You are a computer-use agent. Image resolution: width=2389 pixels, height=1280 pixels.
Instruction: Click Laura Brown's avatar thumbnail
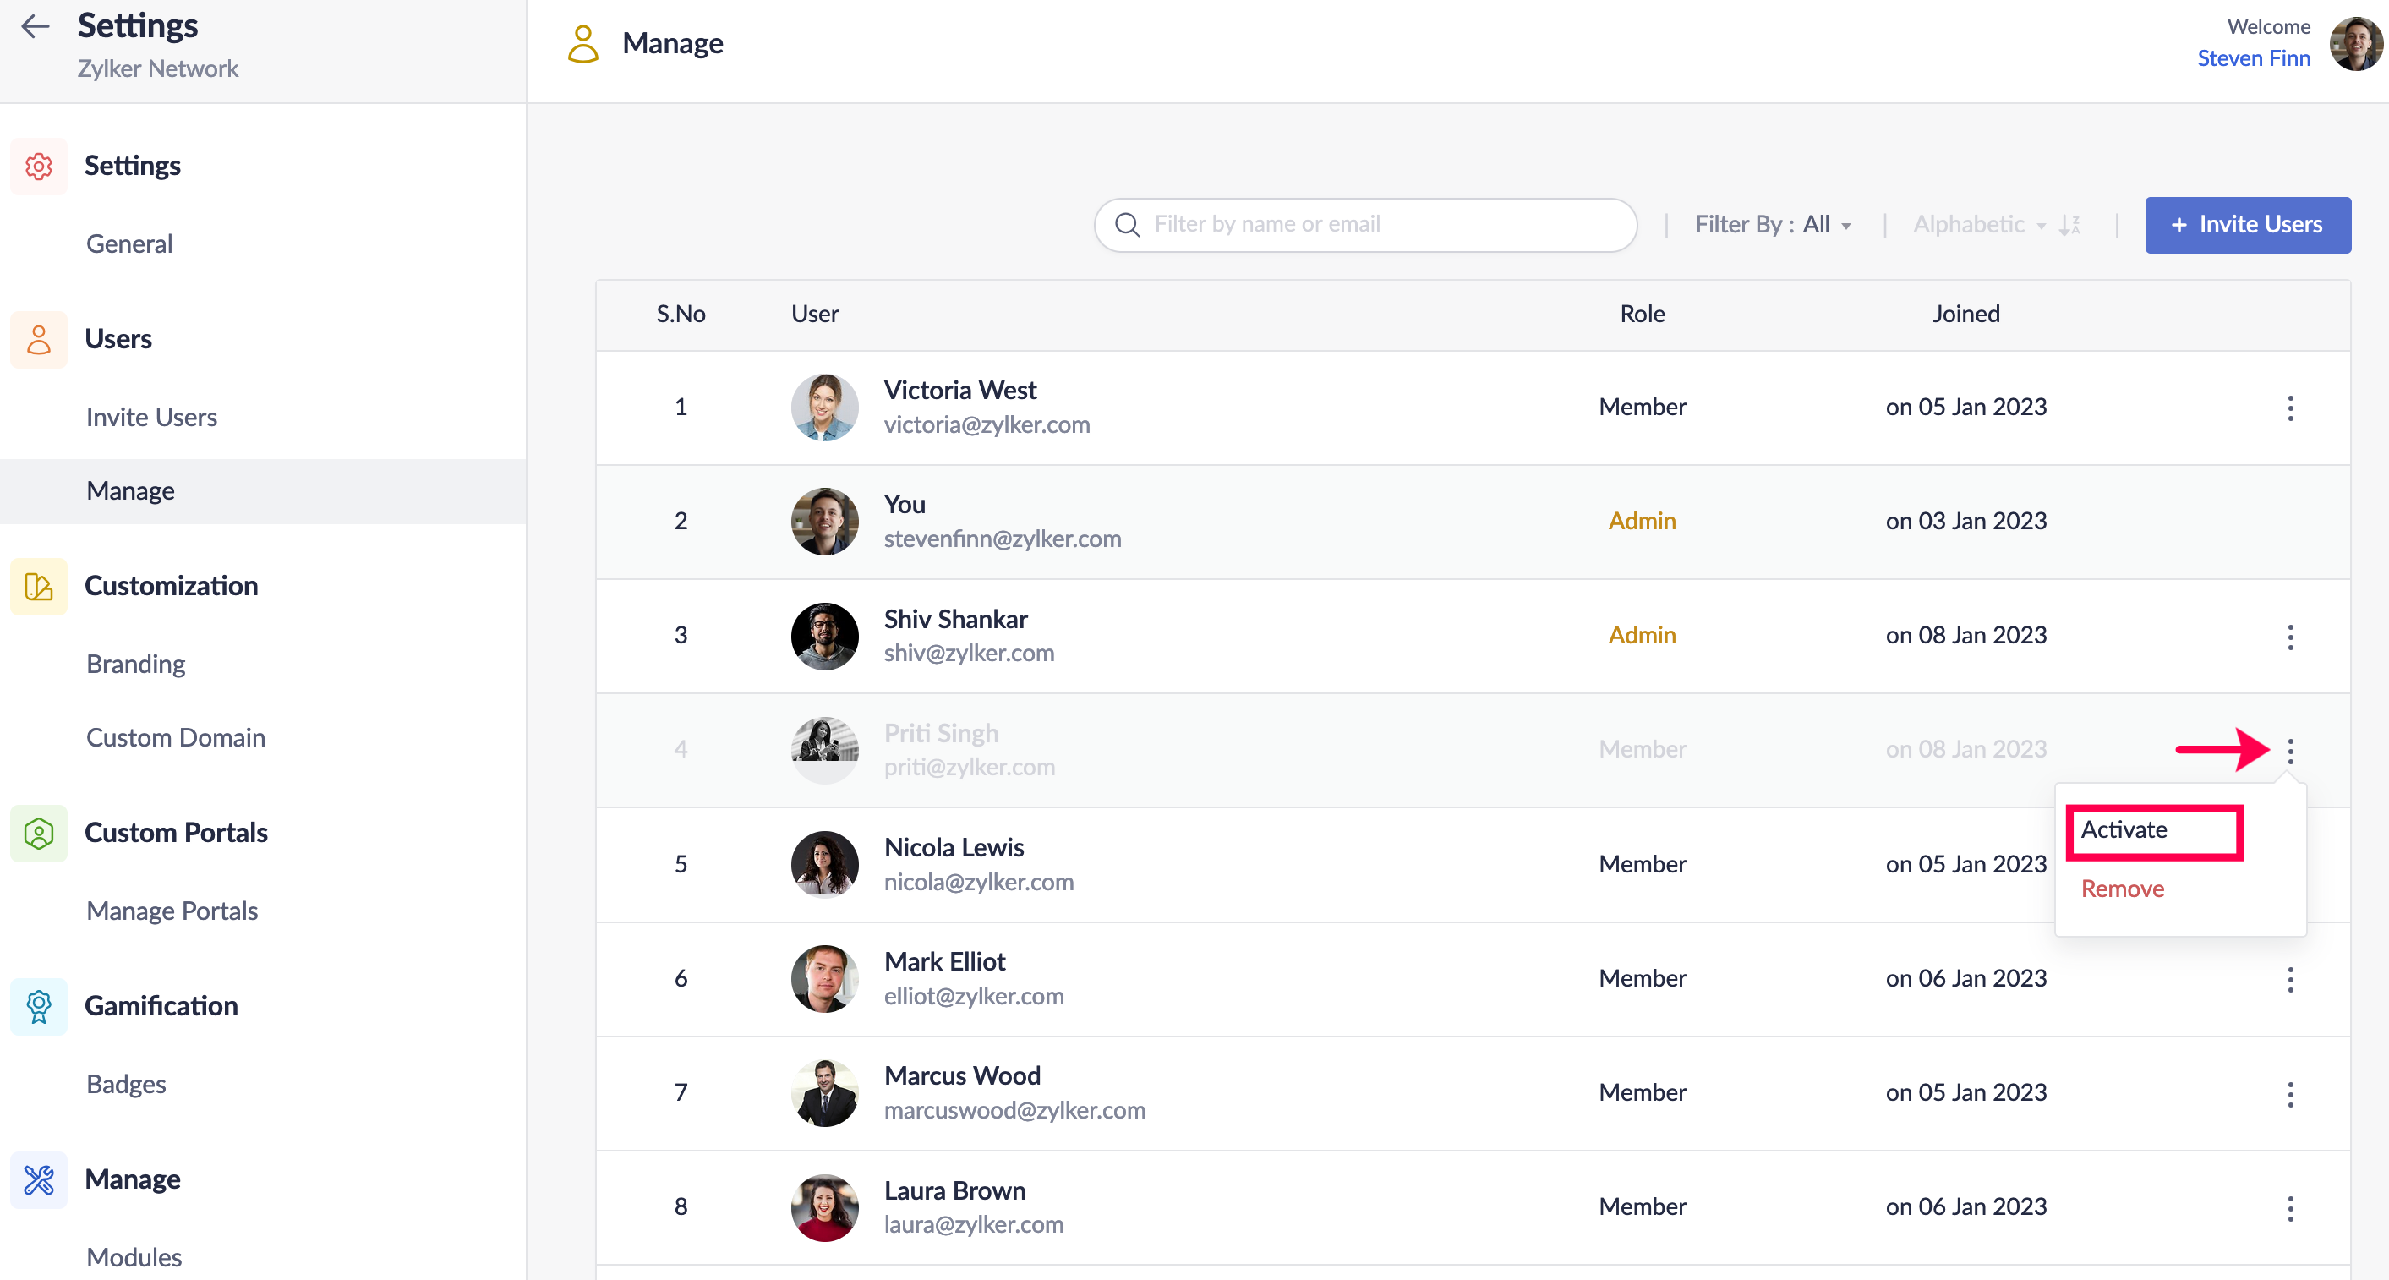(823, 1207)
